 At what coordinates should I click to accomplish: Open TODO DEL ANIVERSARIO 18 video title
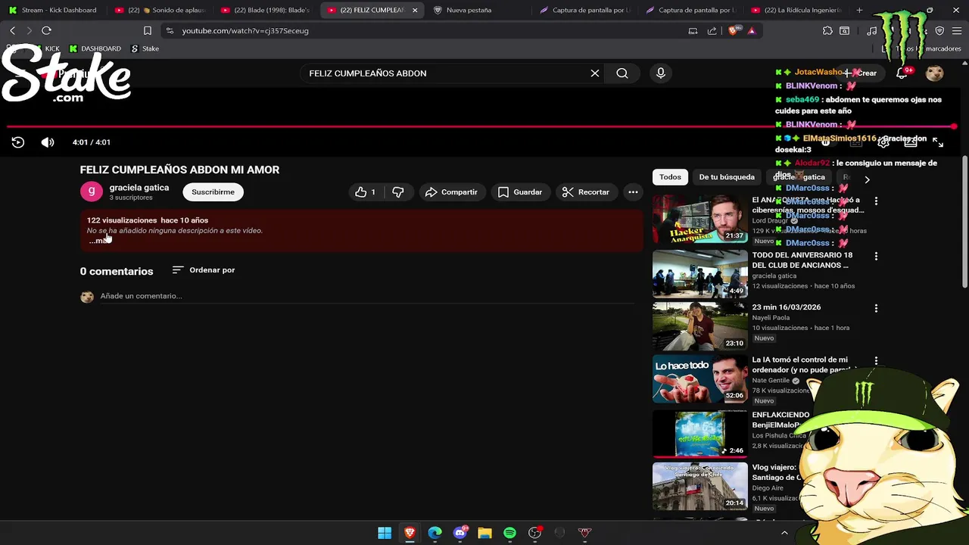point(802,260)
